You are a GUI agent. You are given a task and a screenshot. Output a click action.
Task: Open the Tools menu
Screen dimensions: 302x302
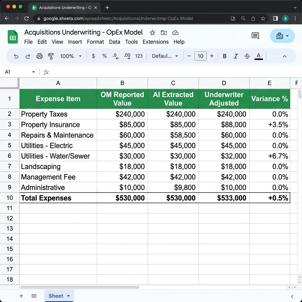pyautogui.click(x=131, y=42)
